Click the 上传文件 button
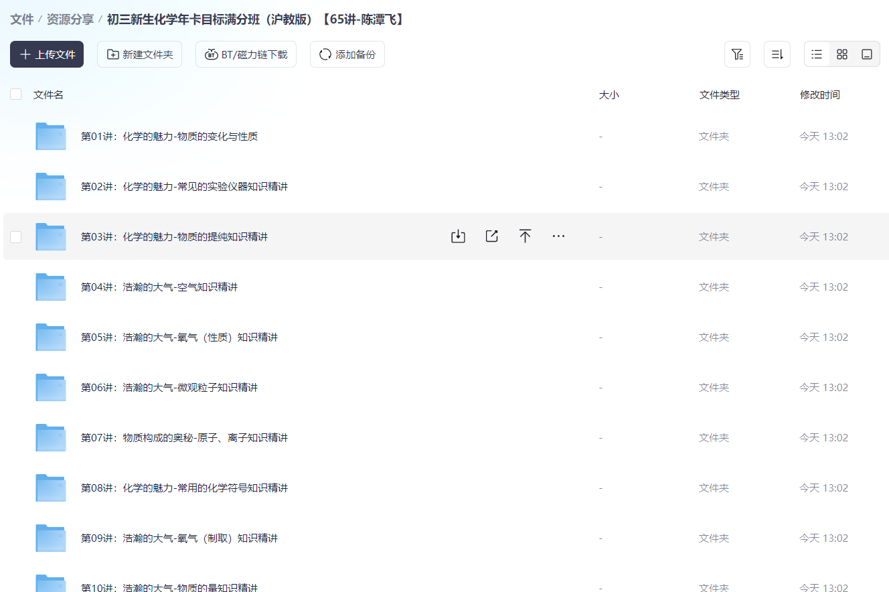Image resolution: width=889 pixels, height=592 pixels. pyautogui.click(x=46, y=54)
